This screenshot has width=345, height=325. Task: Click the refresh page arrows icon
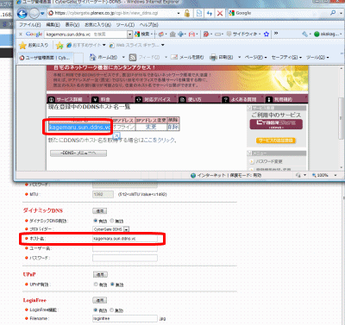click(x=210, y=13)
